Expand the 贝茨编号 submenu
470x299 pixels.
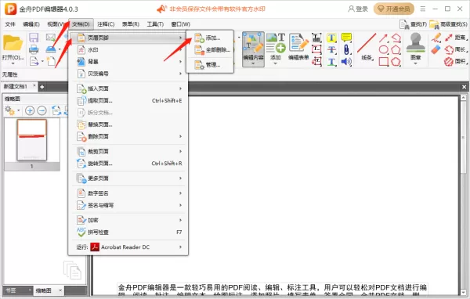(x=180, y=74)
